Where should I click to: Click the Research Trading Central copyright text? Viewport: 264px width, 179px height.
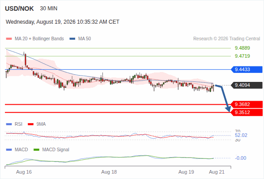coord(226,39)
